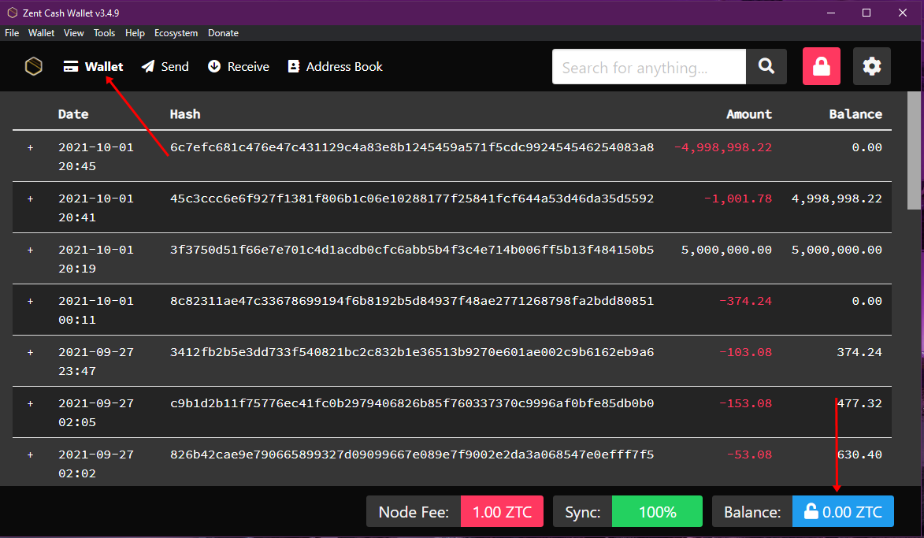Open the Wallet menu in menu bar
The height and width of the screenshot is (538, 924).
pos(41,33)
